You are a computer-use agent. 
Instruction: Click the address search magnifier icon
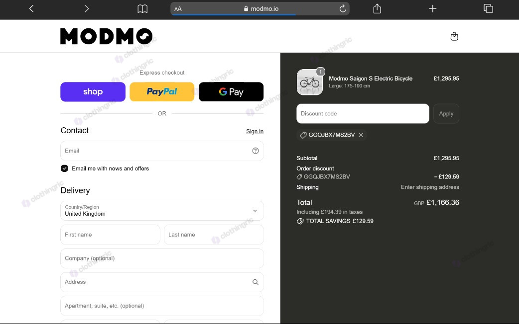(x=256, y=282)
